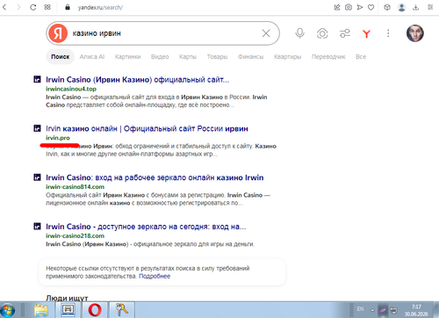
Task: Add page to bookmarks with heart icon
Action: point(371,7)
